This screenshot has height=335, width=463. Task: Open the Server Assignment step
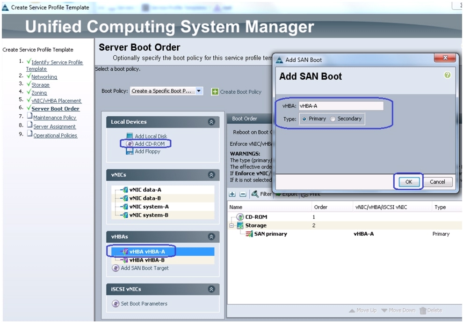click(54, 127)
